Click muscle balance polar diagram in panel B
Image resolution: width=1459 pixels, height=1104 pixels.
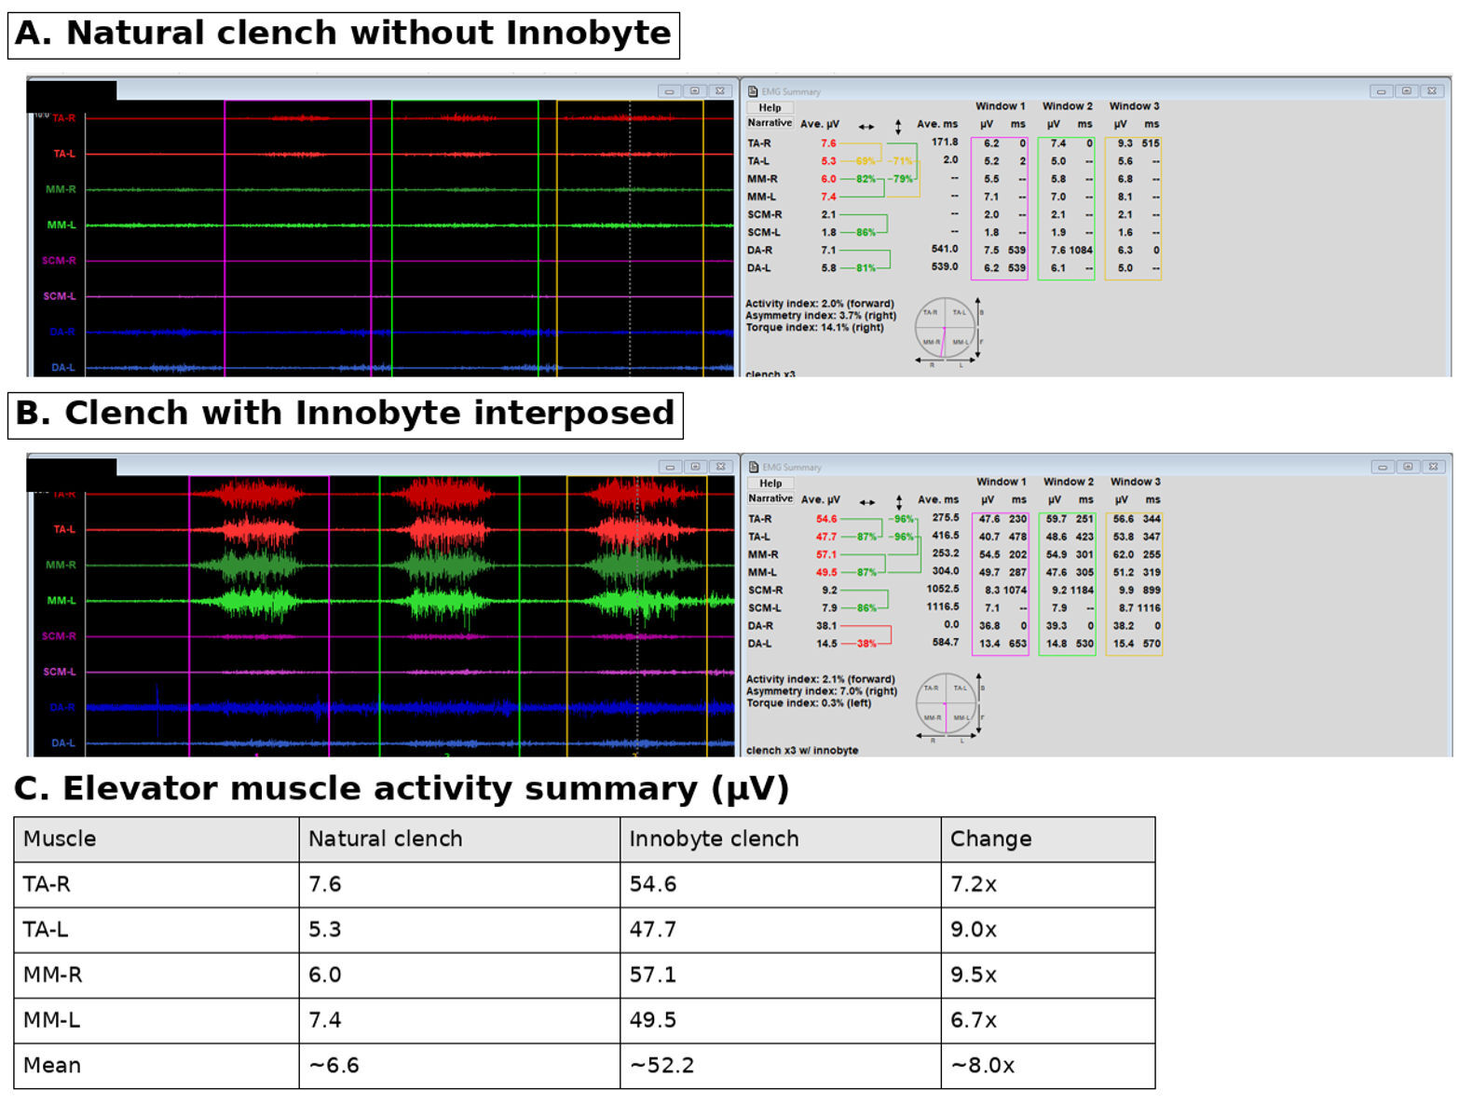tap(946, 703)
